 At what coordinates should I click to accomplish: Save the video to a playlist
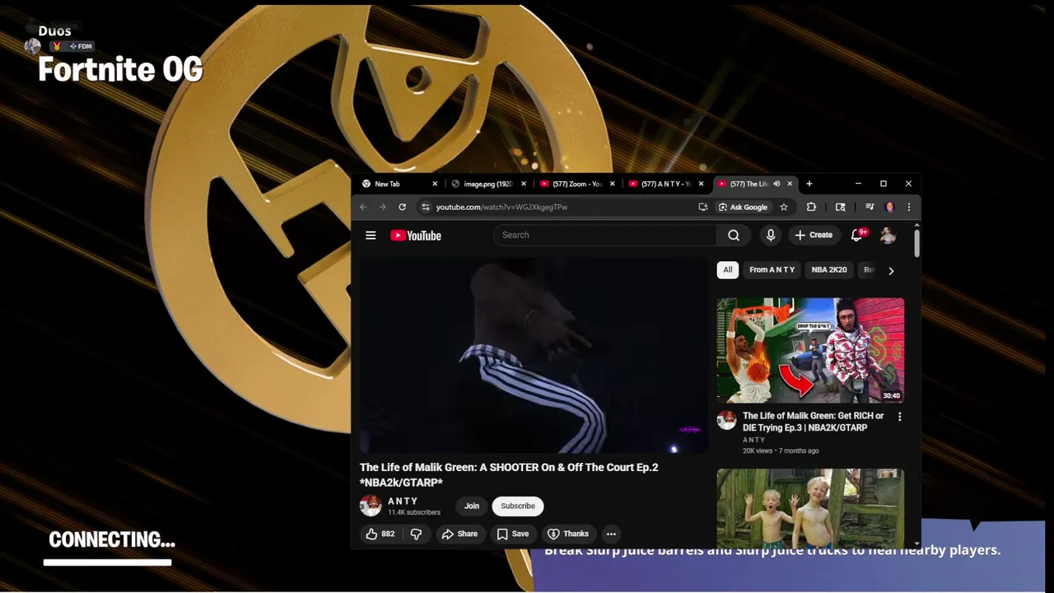(512, 534)
